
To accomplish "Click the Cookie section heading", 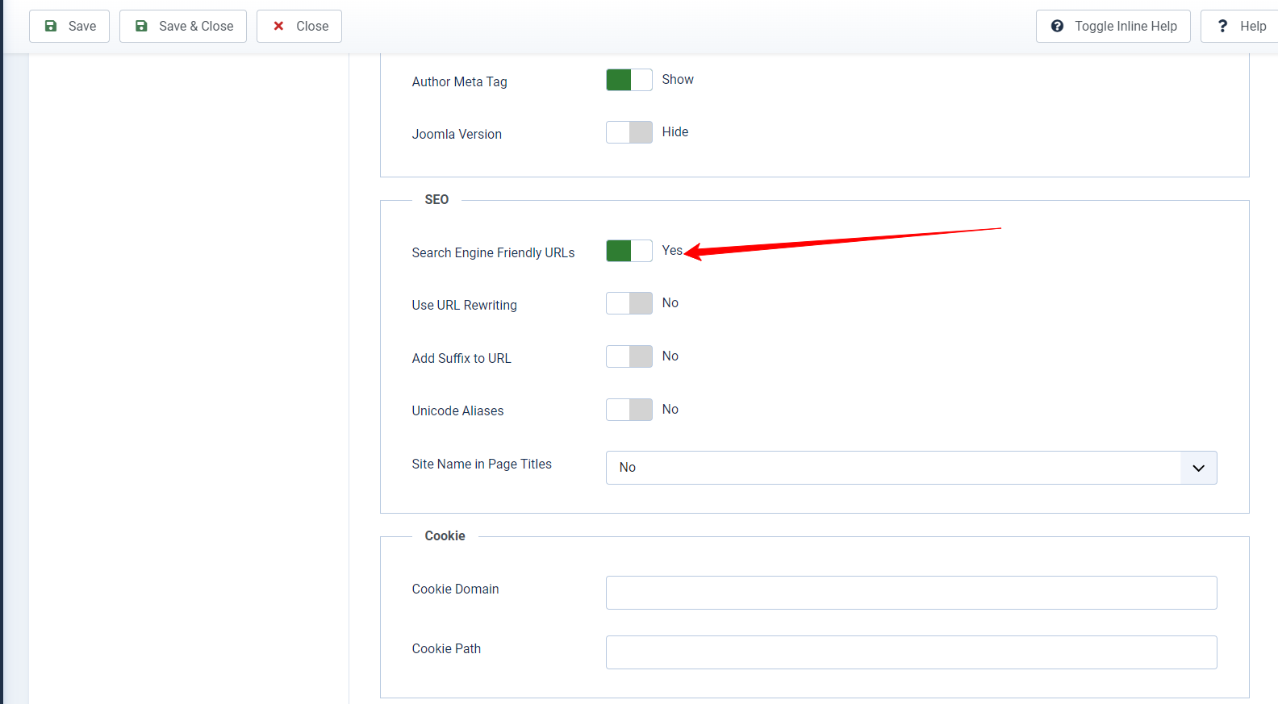I will coord(445,535).
